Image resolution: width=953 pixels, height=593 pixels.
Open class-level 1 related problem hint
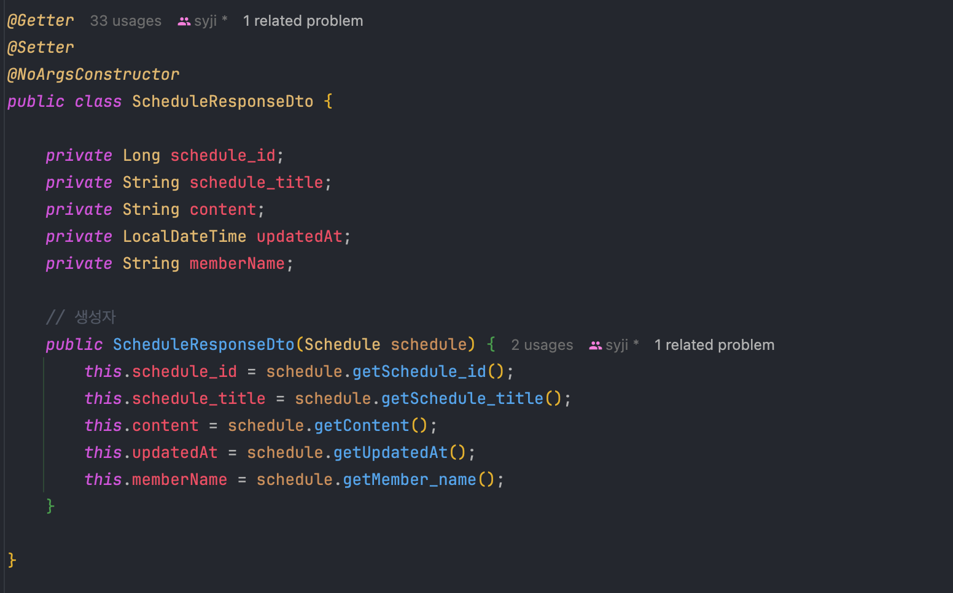[x=303, y=21]
